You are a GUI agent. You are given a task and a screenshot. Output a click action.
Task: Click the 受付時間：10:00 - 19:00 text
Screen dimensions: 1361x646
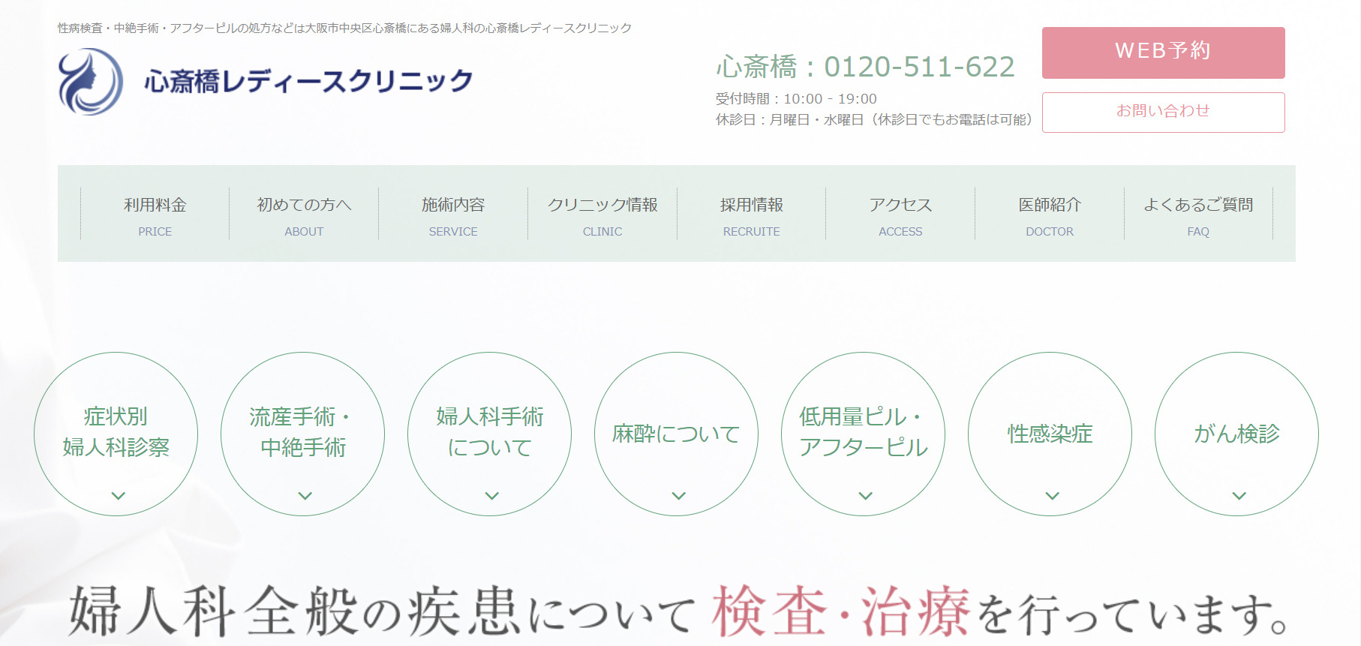(796, 99)
